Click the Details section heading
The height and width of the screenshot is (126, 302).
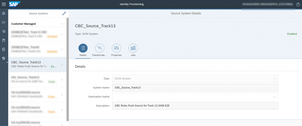coord(80,67)
